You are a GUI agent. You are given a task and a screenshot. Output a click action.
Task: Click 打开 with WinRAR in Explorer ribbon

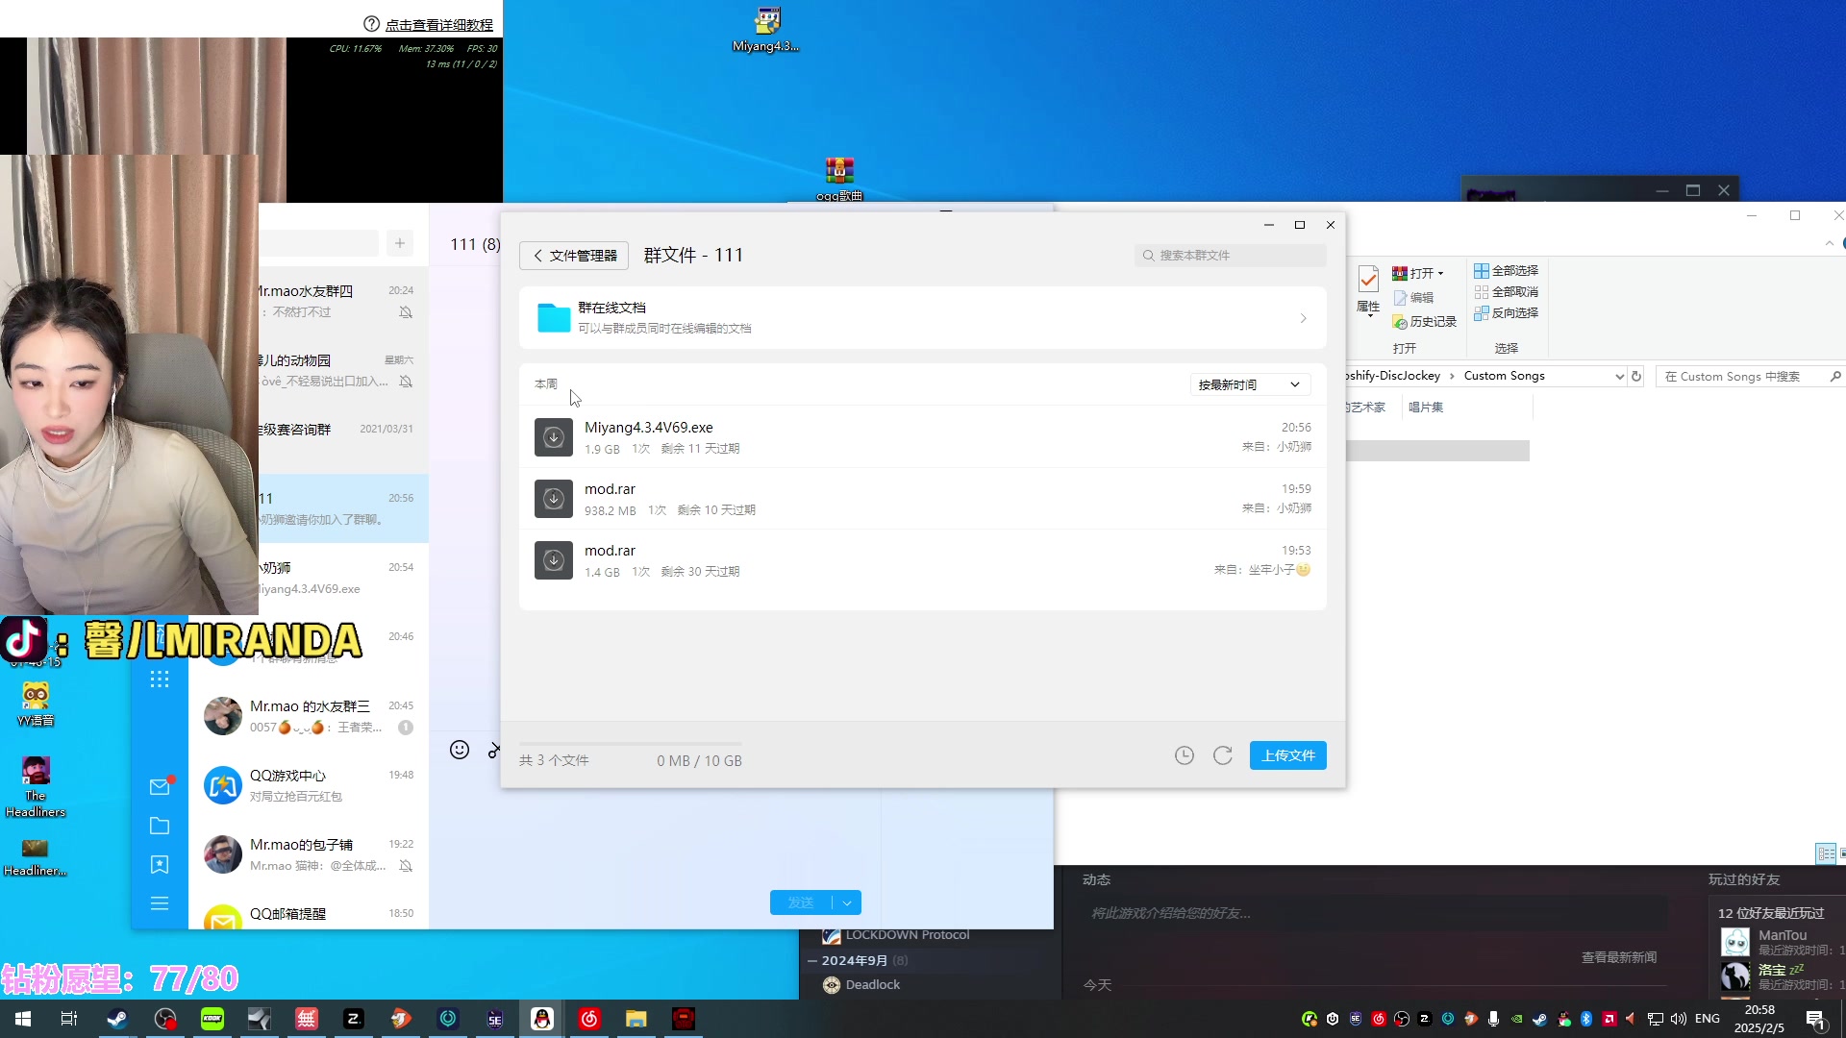[1418, 273]
